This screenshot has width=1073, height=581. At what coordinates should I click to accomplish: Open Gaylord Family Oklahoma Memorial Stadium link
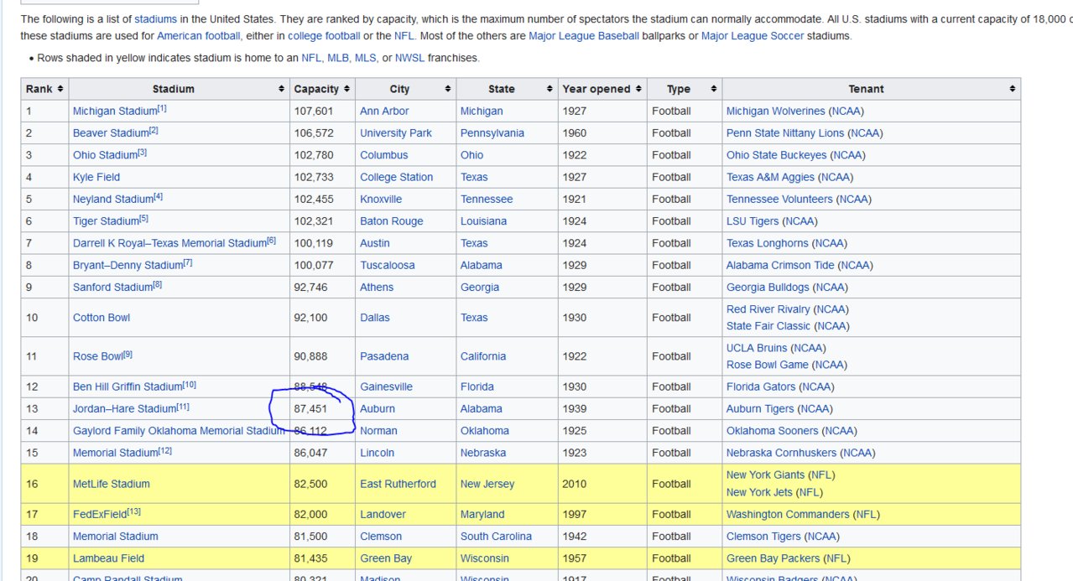180,431
